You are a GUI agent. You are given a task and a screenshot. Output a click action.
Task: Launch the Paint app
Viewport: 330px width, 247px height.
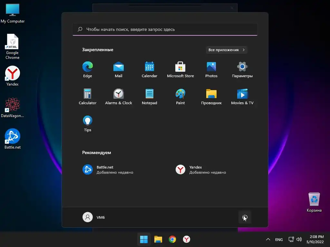point(180,96)
